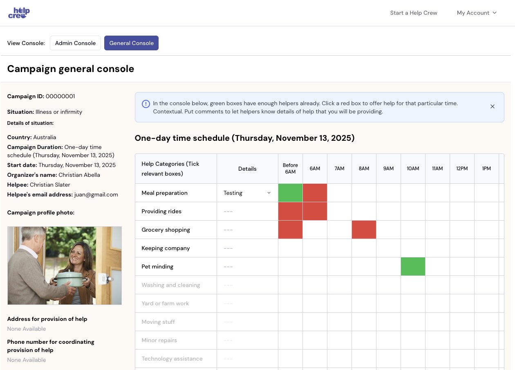Open the My Account dropdown
Image resolution: width=515 pixels, height=370 pixels.
click(x=477, y=13)
